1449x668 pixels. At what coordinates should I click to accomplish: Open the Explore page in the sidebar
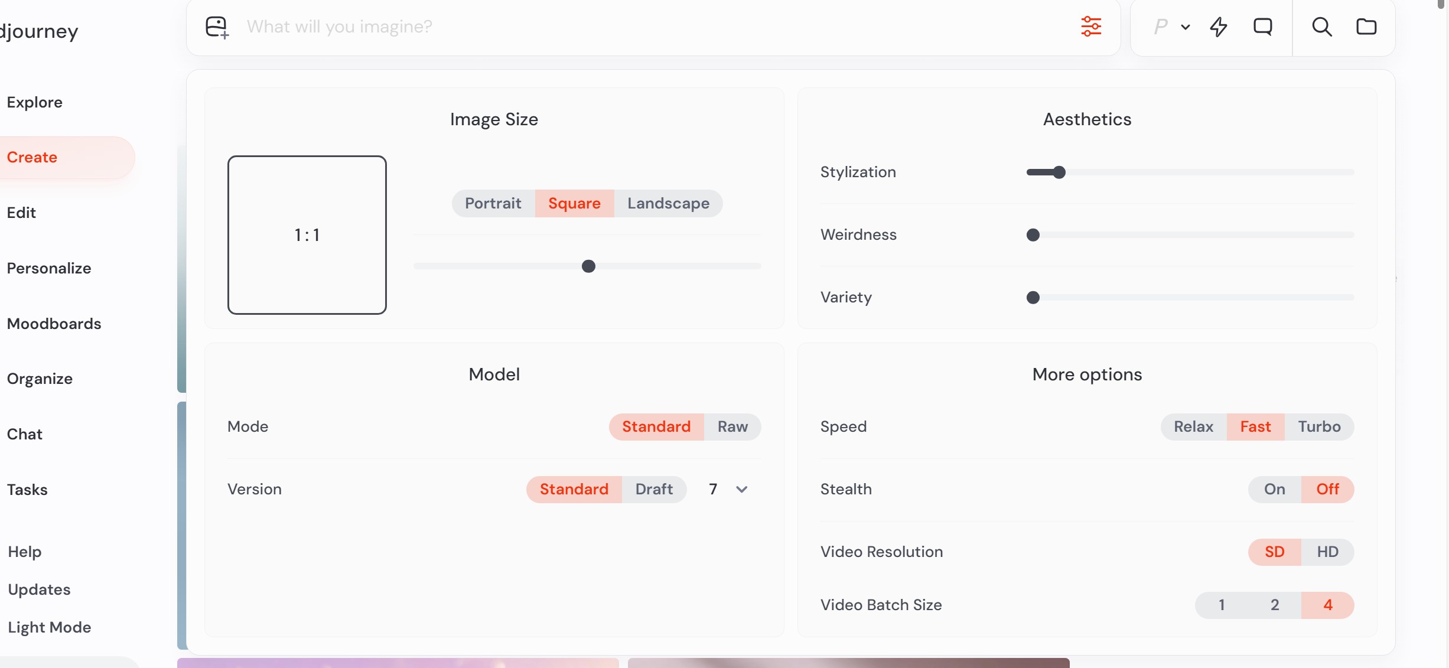tap(35, 102)
